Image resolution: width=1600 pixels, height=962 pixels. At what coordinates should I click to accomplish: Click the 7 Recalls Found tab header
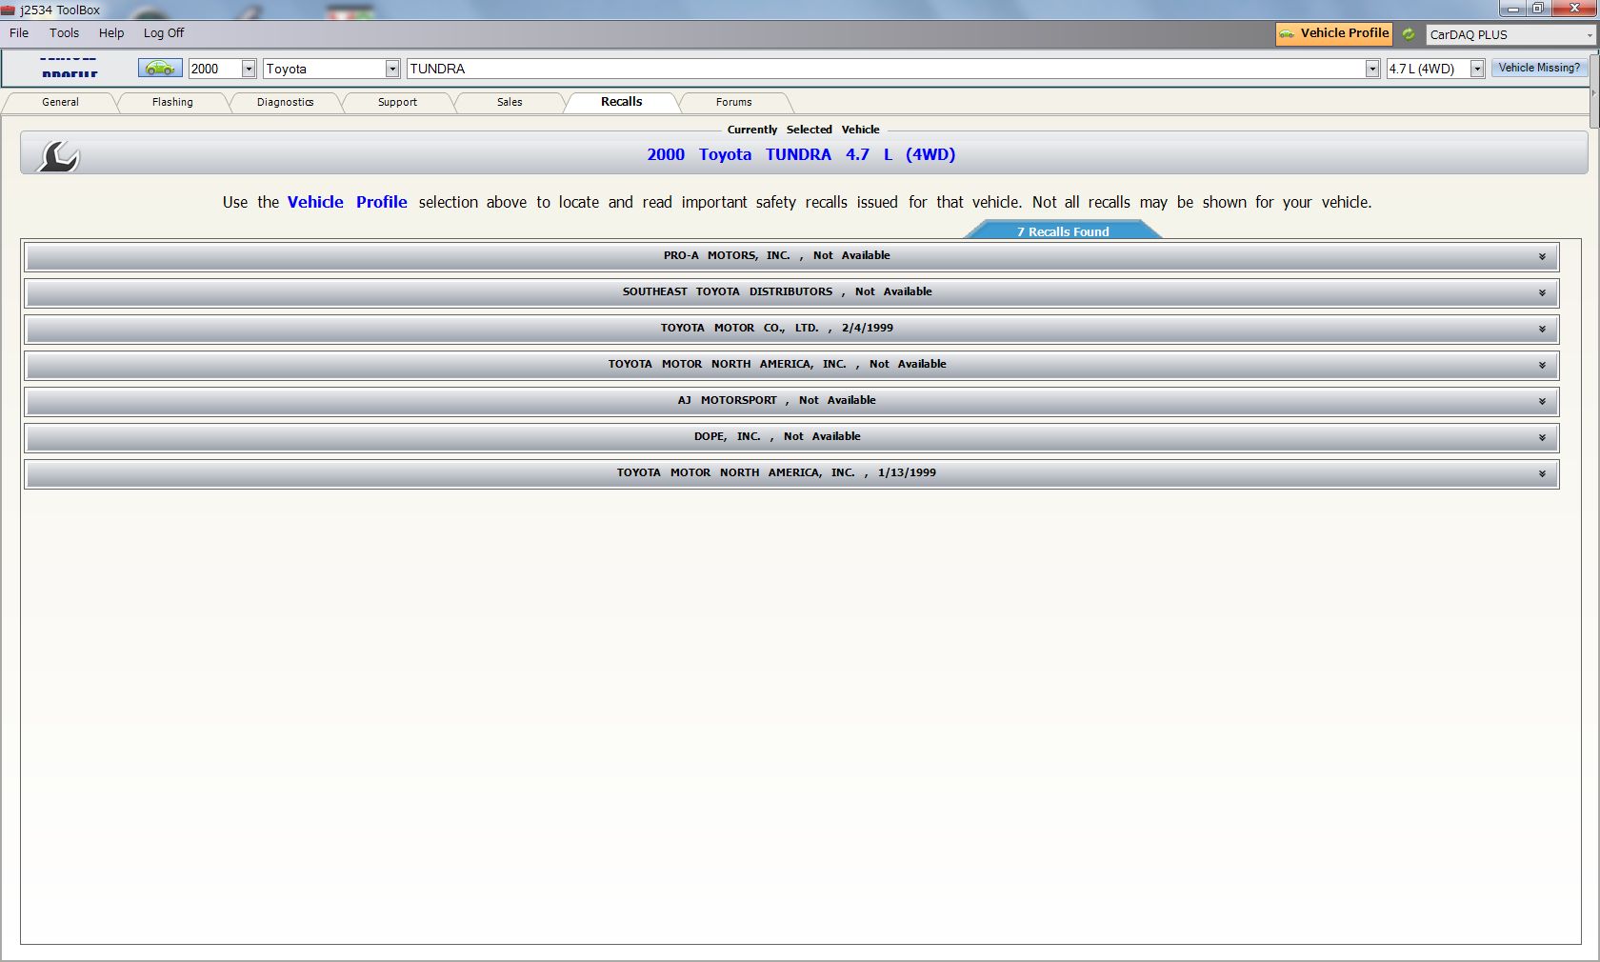tap(1063, 231)
